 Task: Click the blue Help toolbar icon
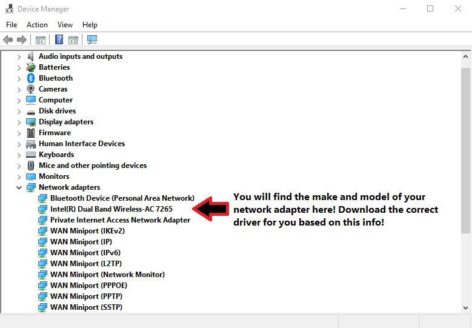tap(59, 39)
